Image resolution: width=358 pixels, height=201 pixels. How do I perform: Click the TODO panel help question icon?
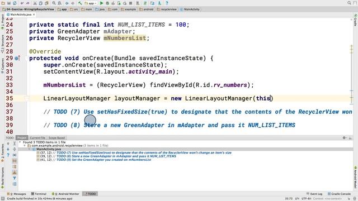coord(8,155)
